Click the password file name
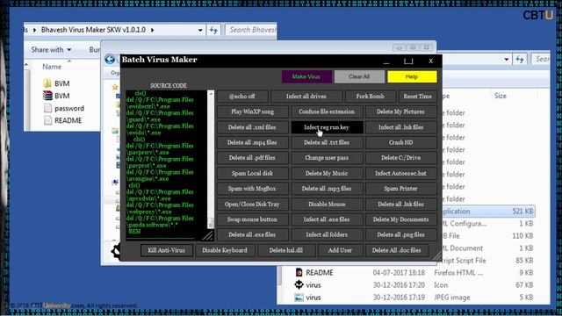This screenshot has width=562, height=316. coord(69,109)
